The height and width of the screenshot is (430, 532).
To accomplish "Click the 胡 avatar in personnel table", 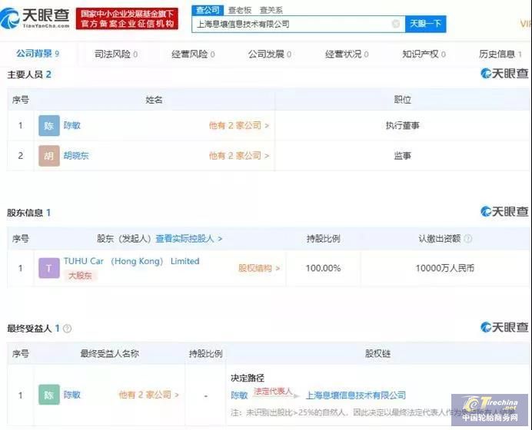I will 49,156.
